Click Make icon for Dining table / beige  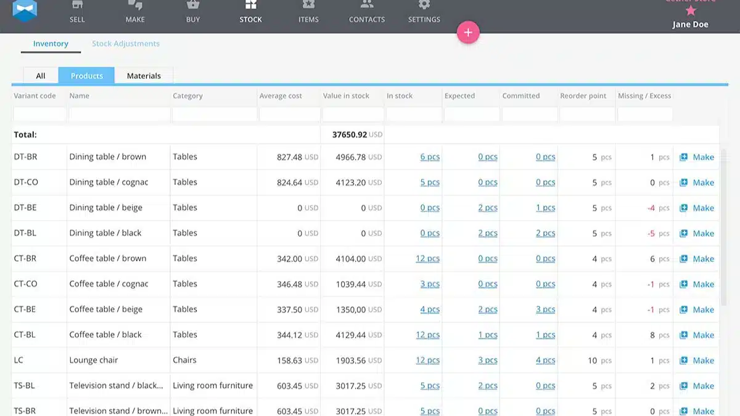[x=683, y=208]
